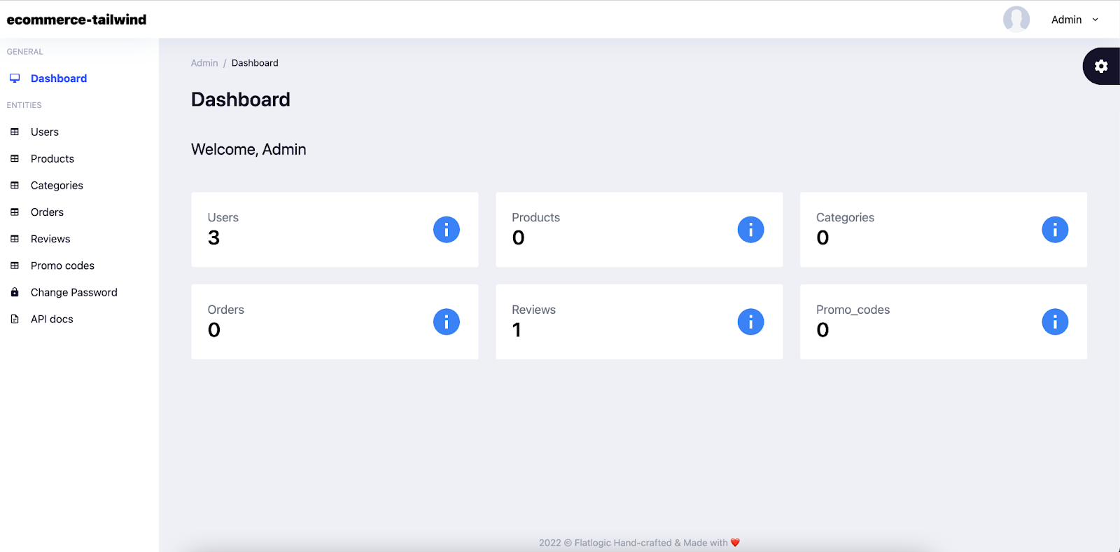Click the lock icon beside Change Password
Image resolution: width=1120 pixels, height=552 pixels.
[15, 292]
